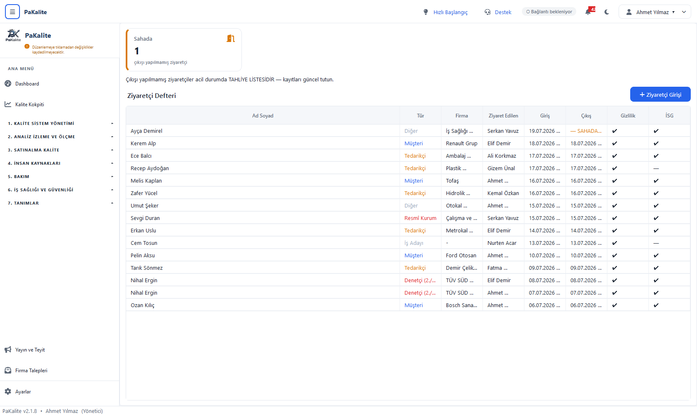Click the Hızlı Başlangıç lightbulb icon

[x=426, y=12]
